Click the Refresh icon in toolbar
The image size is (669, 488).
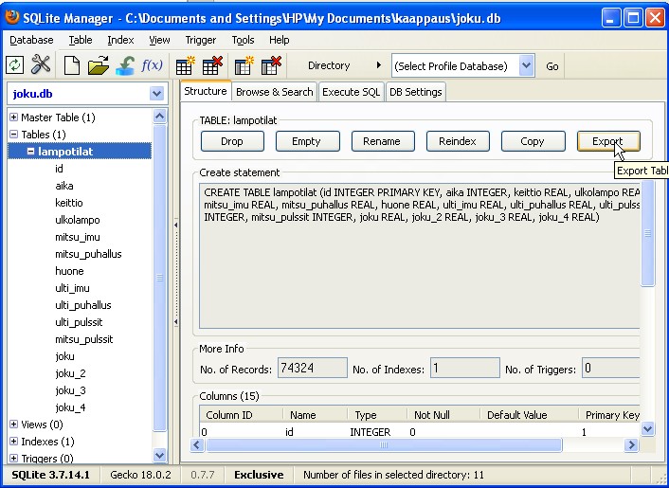(14, 65)
